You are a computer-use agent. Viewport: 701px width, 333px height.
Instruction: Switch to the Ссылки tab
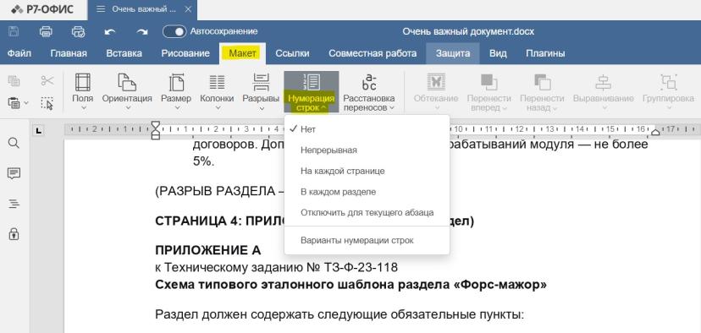pos(292,53)
